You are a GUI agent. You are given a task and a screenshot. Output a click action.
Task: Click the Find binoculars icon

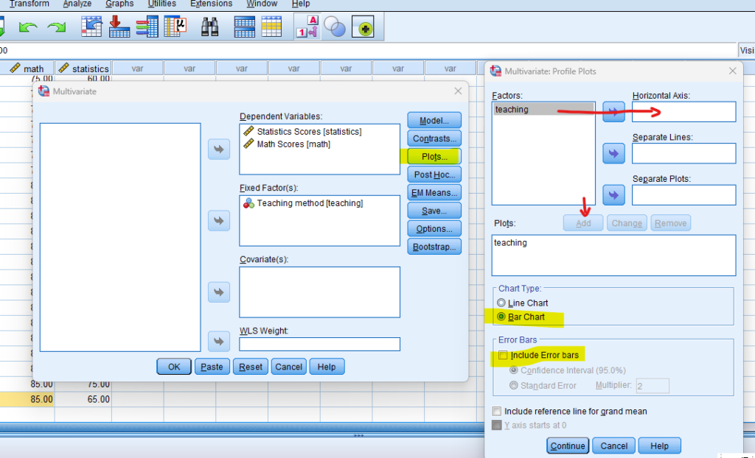[211, 27]
